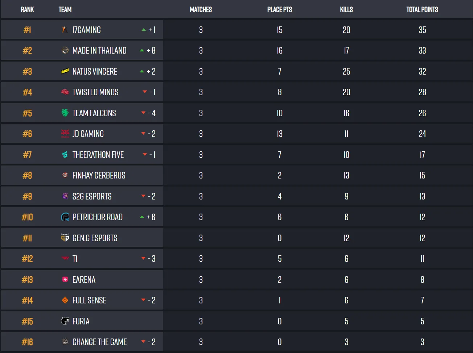Click the green up arrow for Made in Thailand
Screen dimensions: 473x353
[x=142, y=50]
